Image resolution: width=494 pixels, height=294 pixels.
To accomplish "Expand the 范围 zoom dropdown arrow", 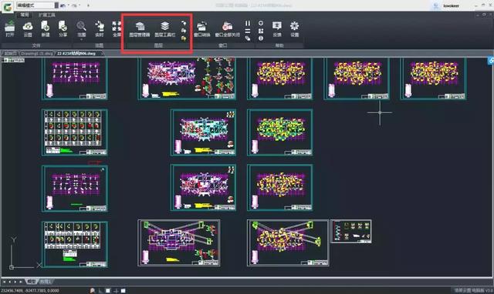I will 81,39.
